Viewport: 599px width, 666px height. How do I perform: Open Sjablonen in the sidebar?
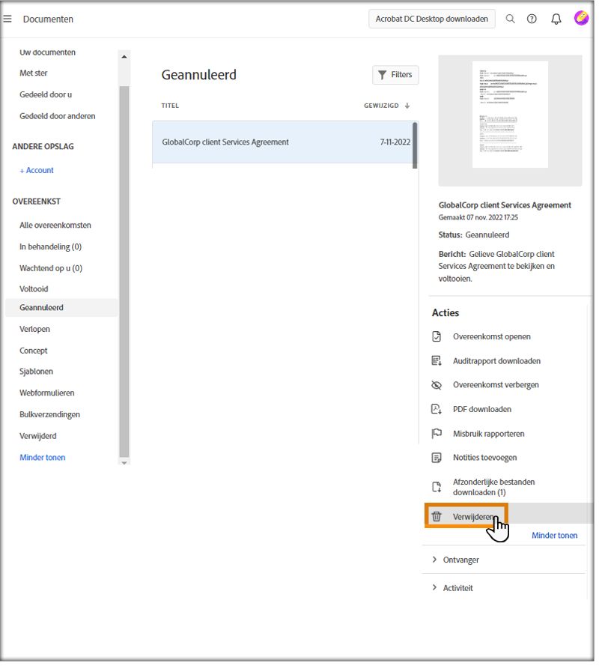tap(37, 372)
